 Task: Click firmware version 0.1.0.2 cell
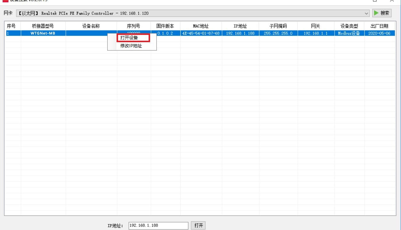(165, 33)
